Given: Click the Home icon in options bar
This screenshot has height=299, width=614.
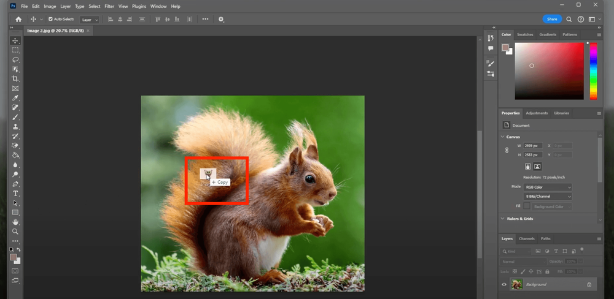Looking at the screenshot, I should coord(18,19).
